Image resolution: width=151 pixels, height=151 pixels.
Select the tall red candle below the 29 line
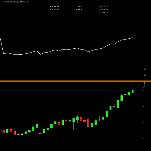click(88, 123)
